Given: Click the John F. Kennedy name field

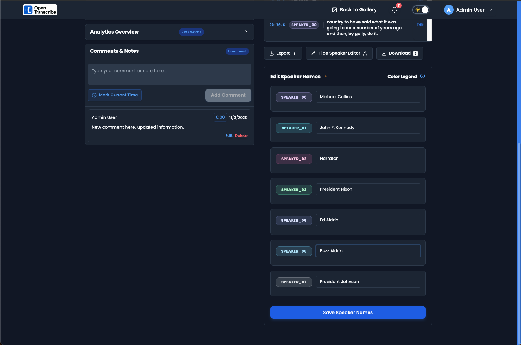Looking at the screenshot, I should pos(368,128).
